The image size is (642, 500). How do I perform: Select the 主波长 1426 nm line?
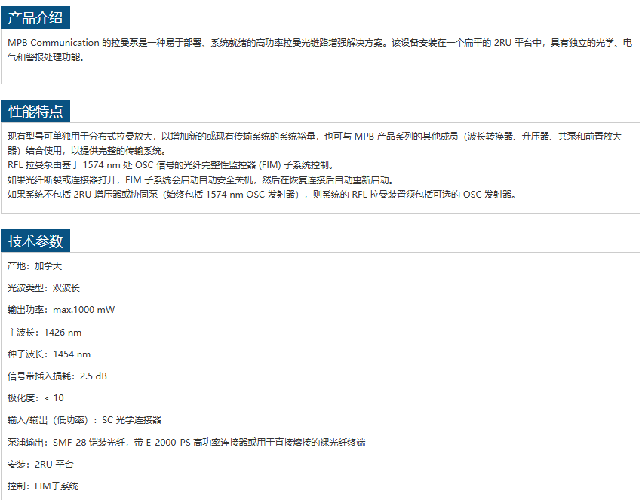coord(45,332)
